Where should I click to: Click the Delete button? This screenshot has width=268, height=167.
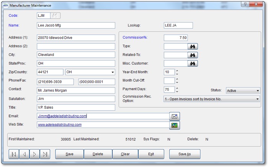[x=98, y=154]
